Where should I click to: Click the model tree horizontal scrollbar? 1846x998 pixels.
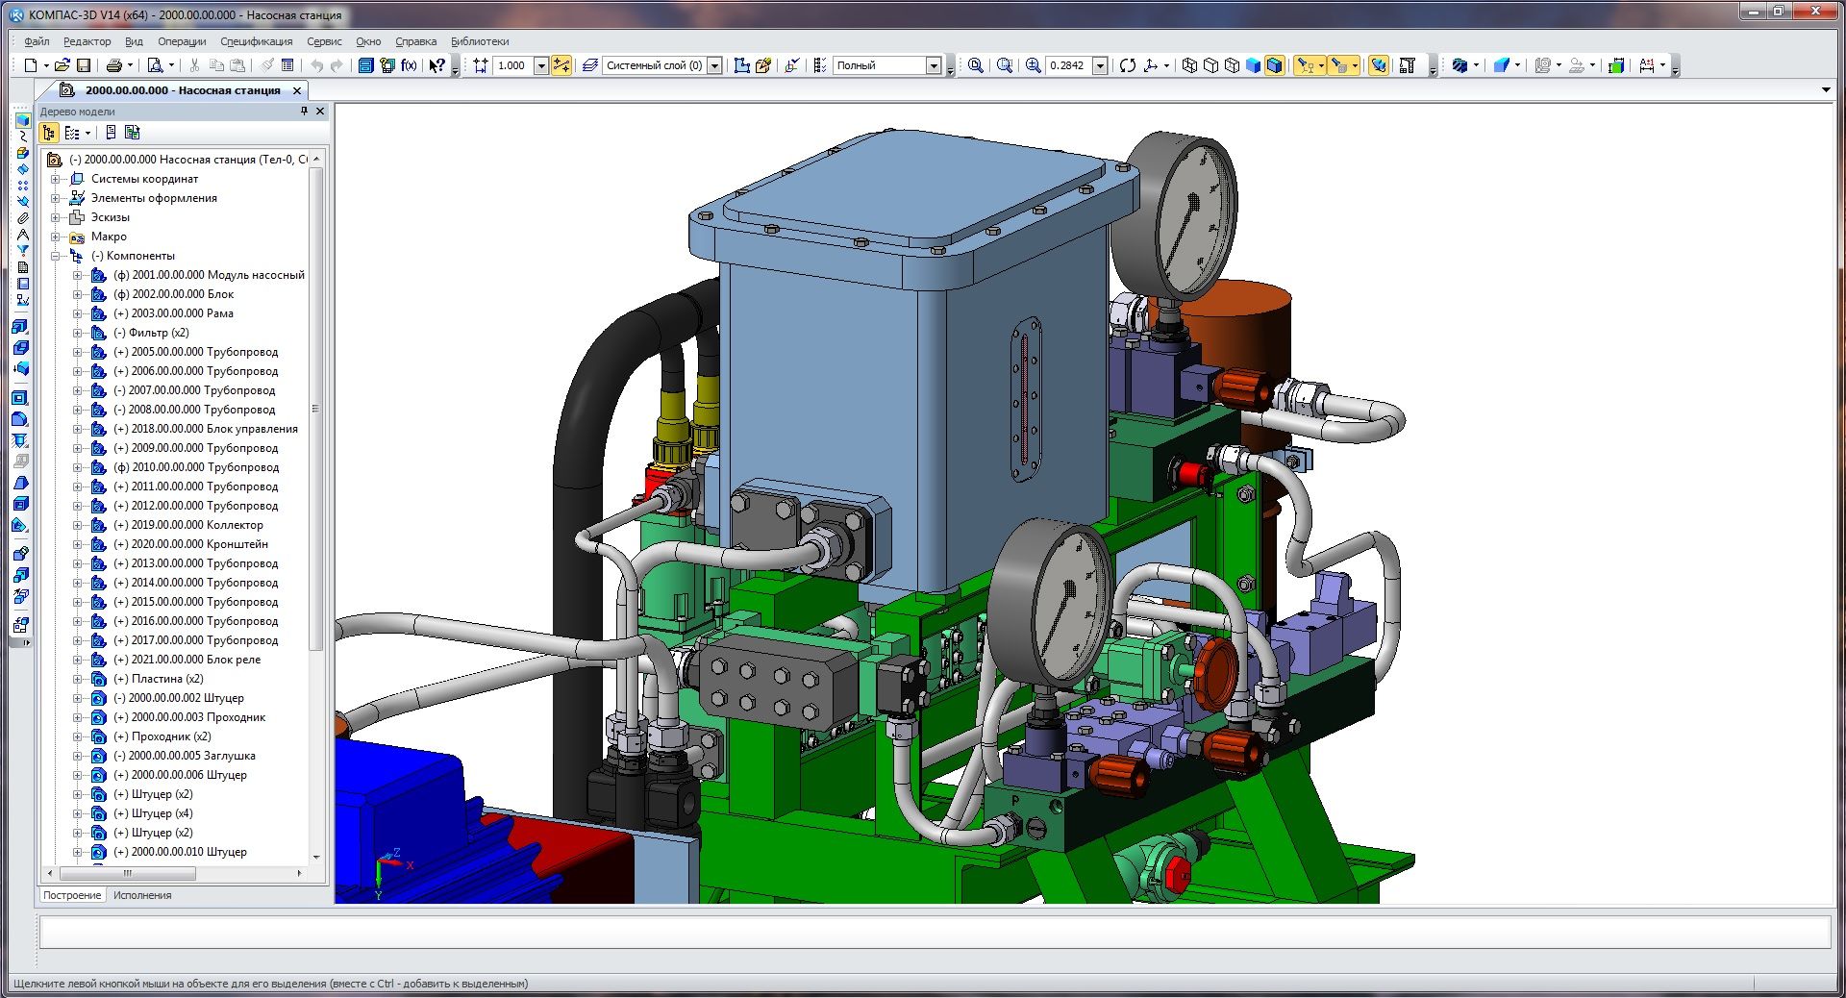128,874
